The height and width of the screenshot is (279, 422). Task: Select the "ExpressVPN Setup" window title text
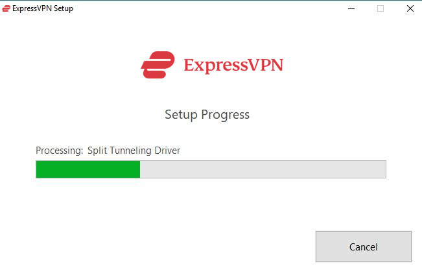coord(43,8)
